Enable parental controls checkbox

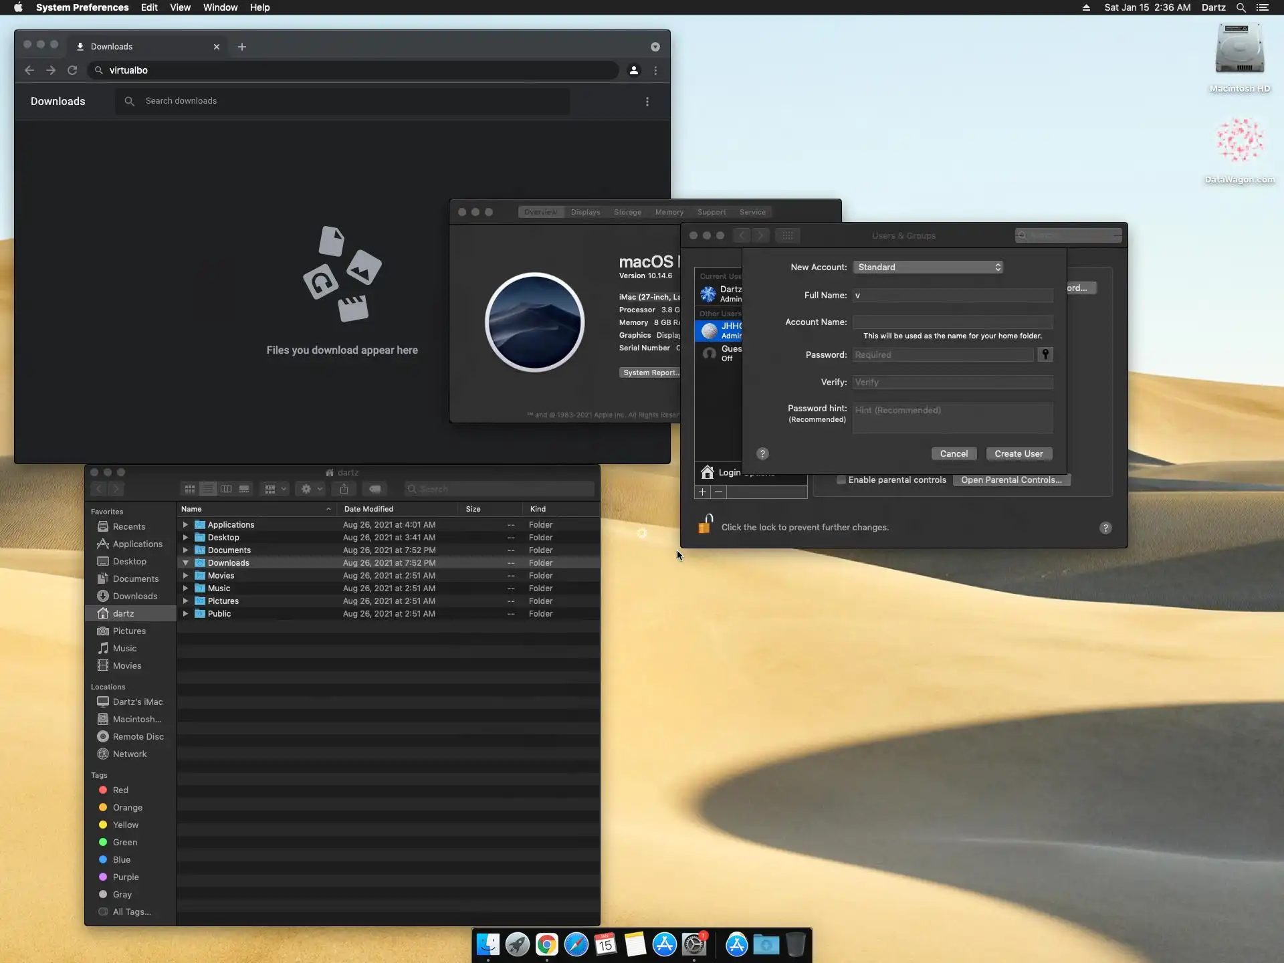point(841,479)
